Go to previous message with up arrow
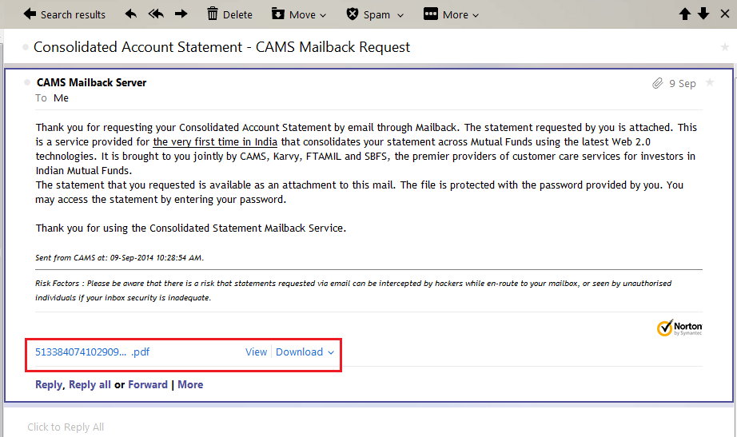 [684, 14]
